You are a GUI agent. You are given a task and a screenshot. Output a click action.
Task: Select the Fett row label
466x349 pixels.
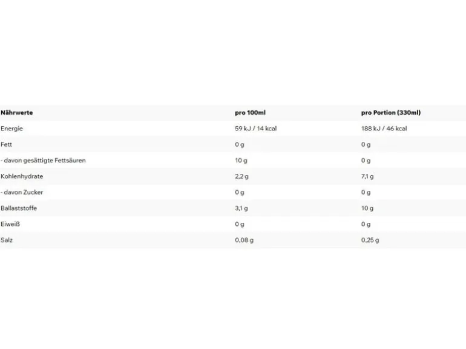(6, 144)
